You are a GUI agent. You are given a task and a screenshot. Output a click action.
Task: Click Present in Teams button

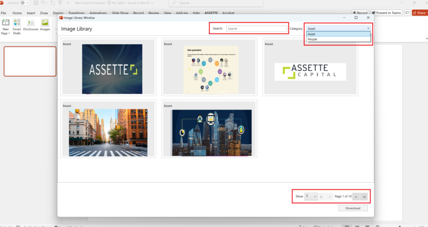pos(387,13)
